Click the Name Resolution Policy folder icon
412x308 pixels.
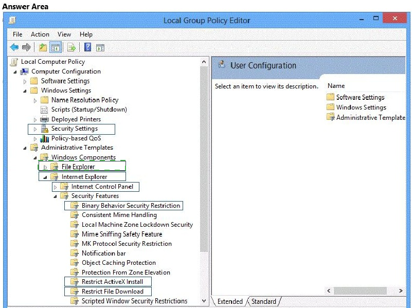pyautogui.click(x=44, y=100)
